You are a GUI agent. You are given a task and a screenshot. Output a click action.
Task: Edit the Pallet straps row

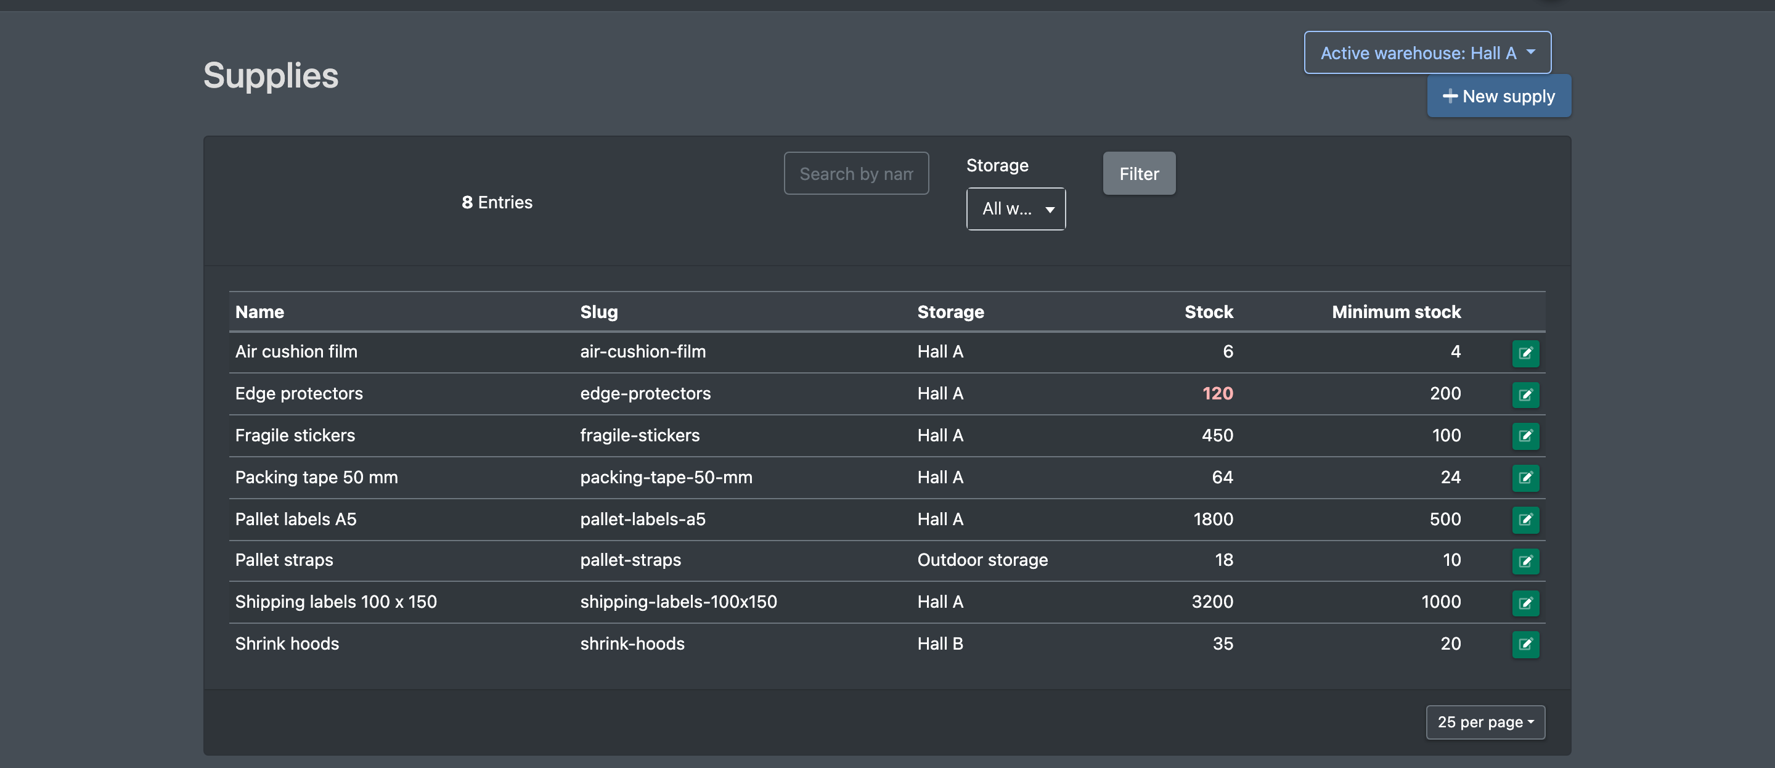point(1525,561)
